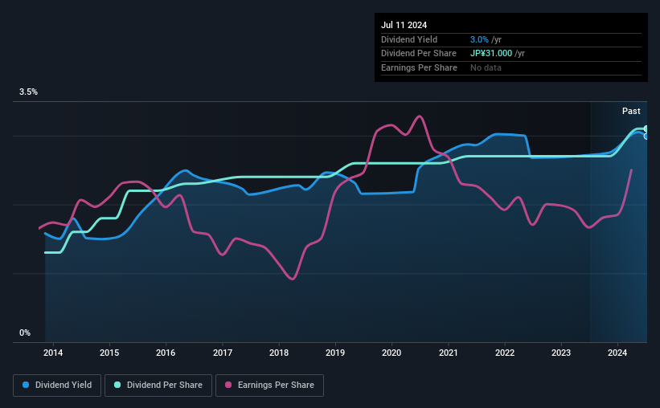This screenshot has height=408, width=660.
Task: Click the Earnings Per Share tooltip row label
Action: click(x=420, y=67)
